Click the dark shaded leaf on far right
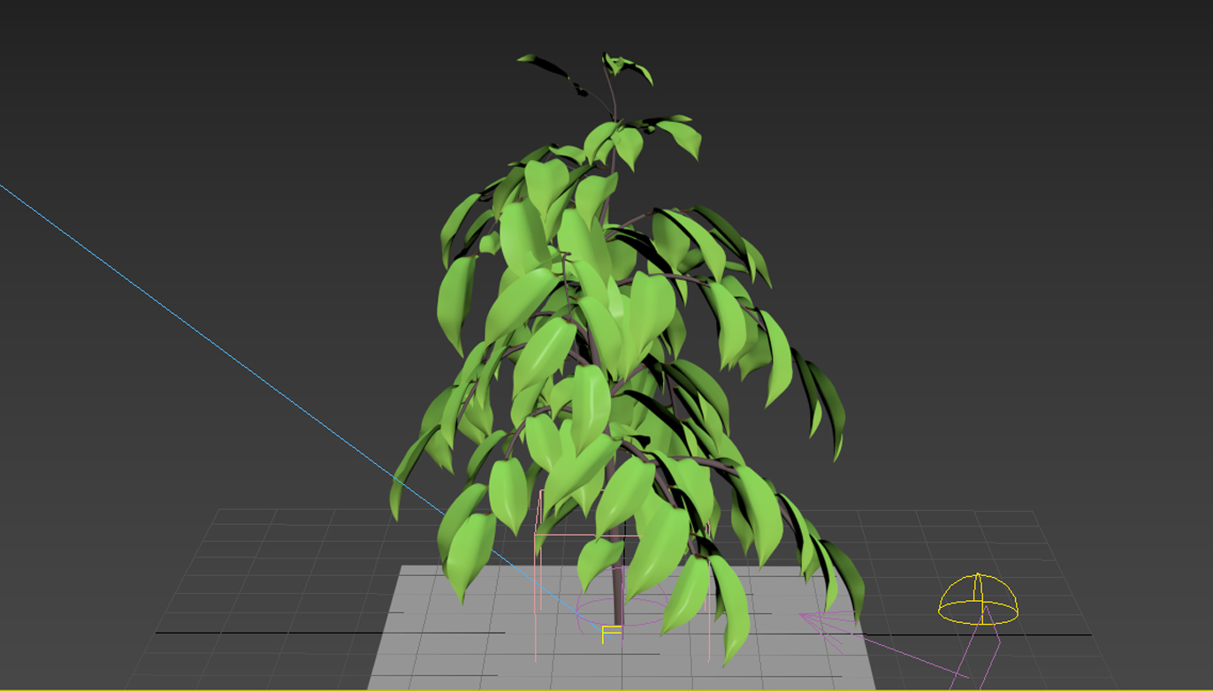The width and height of the screenshot is (1213, 691). coord(828,406)
